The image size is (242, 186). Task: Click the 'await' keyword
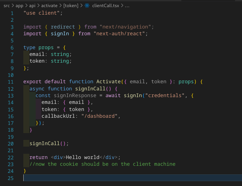[113, 96]
